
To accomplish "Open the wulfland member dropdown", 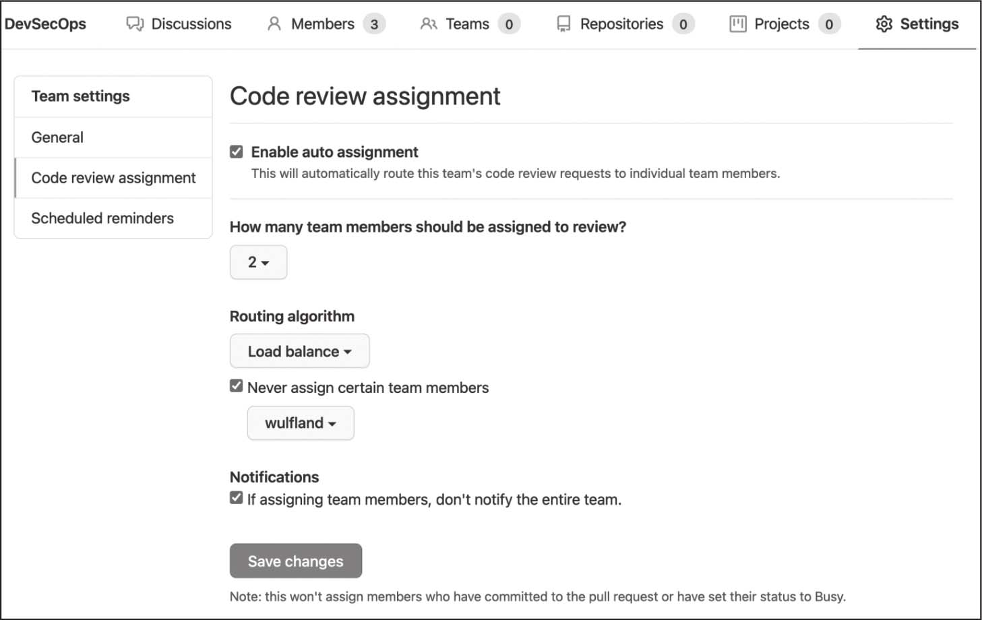I will click(x=300, y=423).
